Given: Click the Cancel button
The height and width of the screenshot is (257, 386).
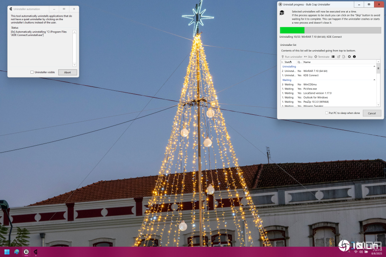Looking at the screenshot, I should pos(371,113).
